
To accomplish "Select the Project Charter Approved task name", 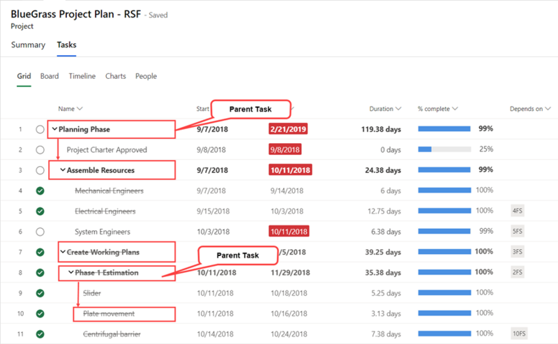I will point(107,150).
